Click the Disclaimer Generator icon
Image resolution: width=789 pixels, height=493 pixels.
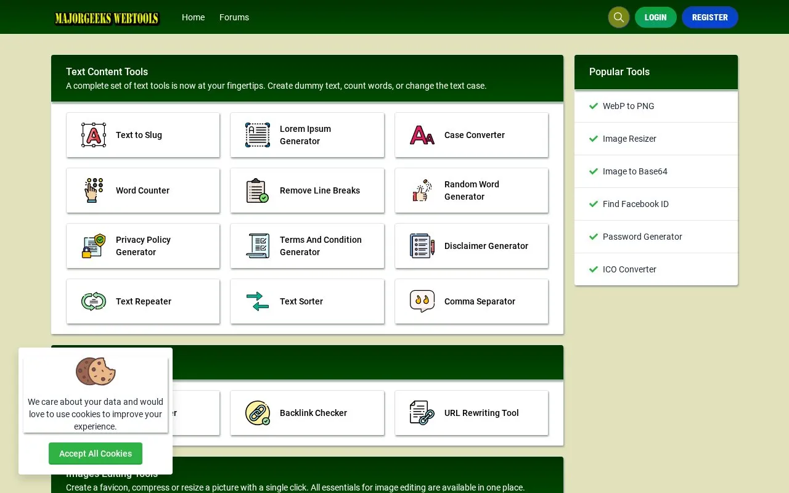(x=422, y=246)
